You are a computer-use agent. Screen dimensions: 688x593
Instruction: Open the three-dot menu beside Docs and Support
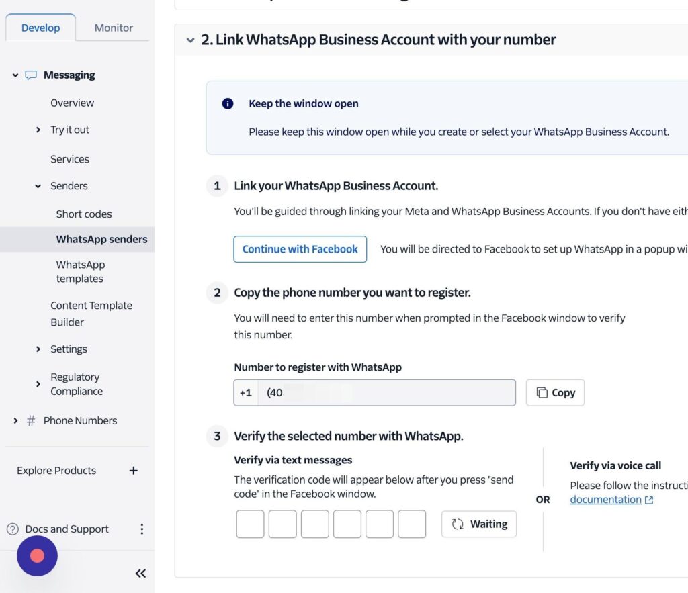[141, 529]
